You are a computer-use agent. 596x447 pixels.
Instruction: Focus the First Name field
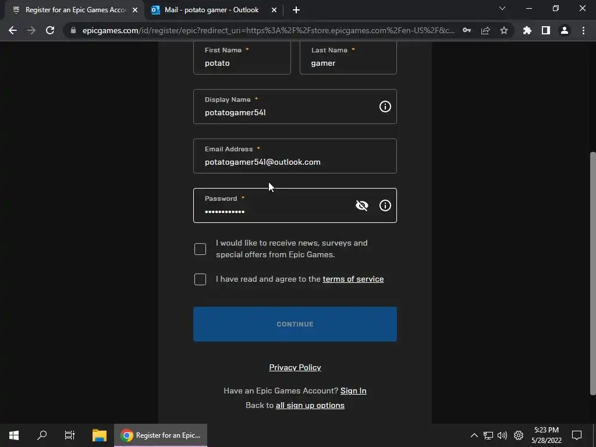[242, 58]
